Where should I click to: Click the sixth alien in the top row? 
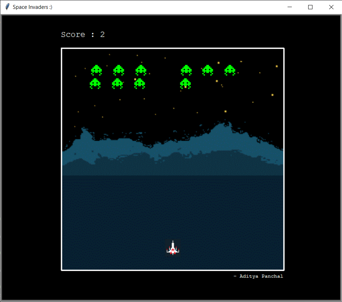(x=230, y=70)
